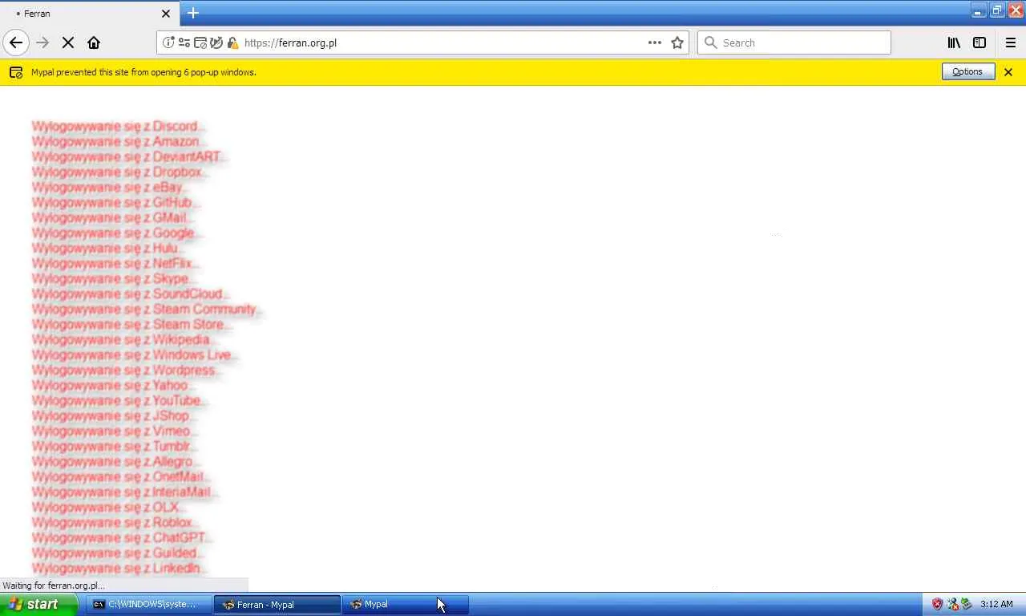Click the "Wylogowywanie się z eBay" line

[109, 187]
